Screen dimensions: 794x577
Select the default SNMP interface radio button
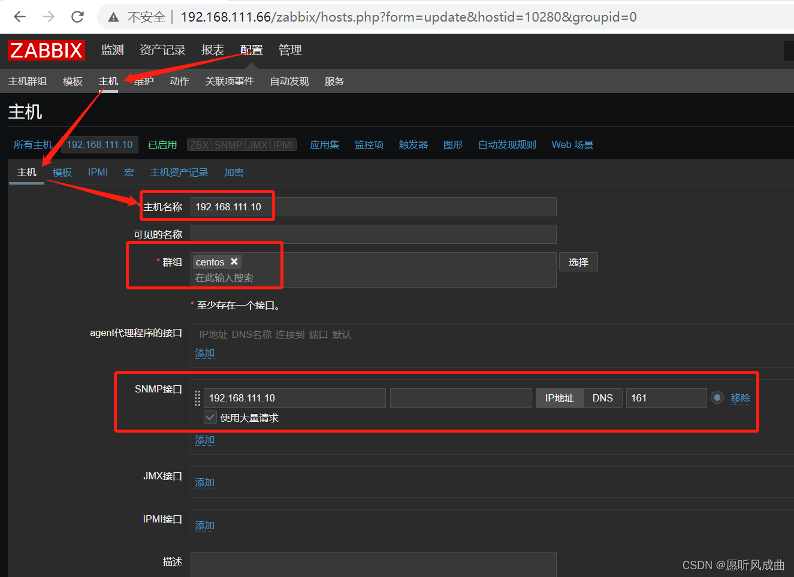[717, 398]
